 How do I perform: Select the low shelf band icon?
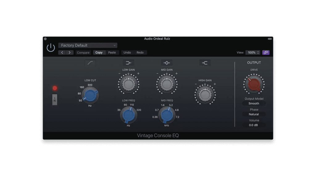[129, 62]
